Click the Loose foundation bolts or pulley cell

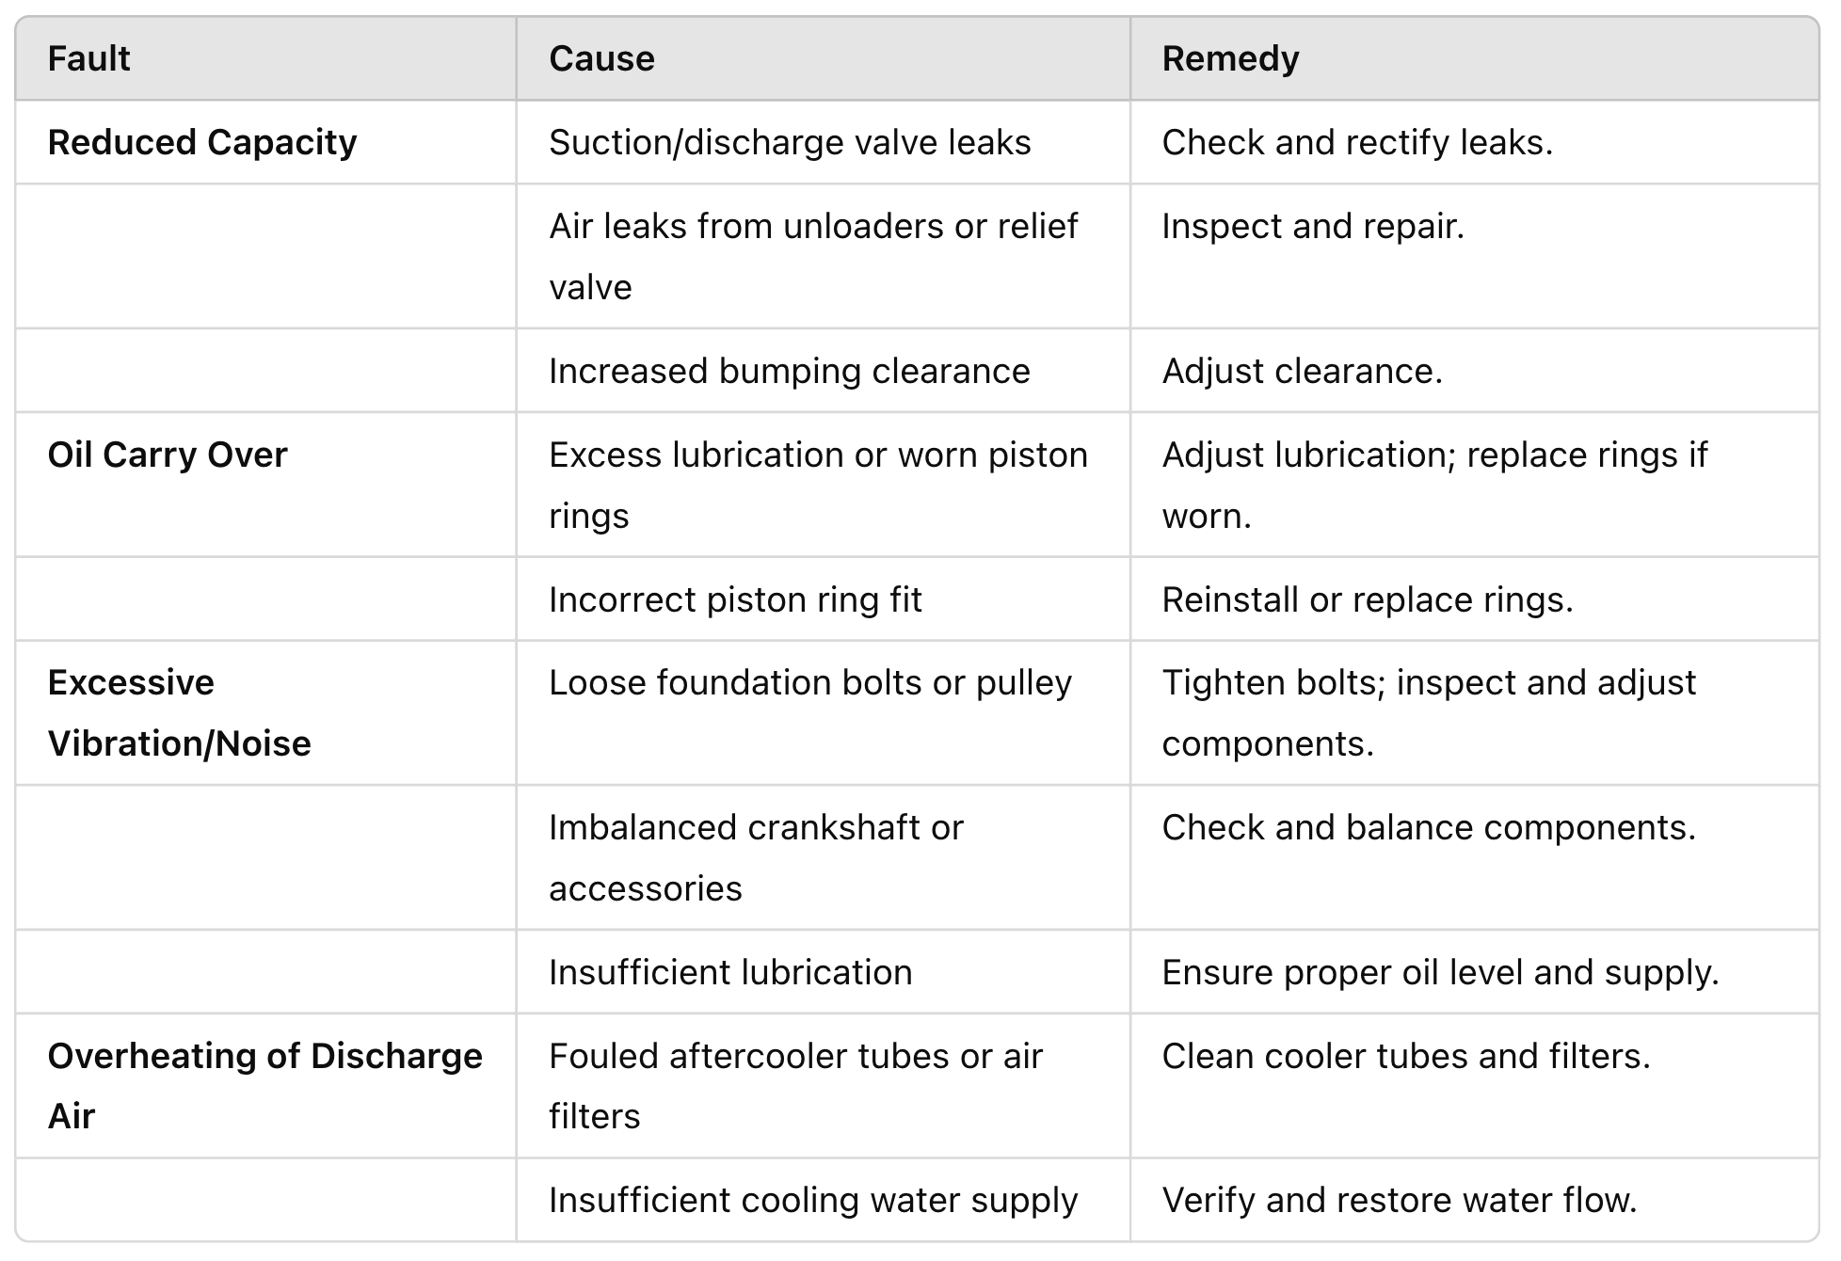(823, 713)
